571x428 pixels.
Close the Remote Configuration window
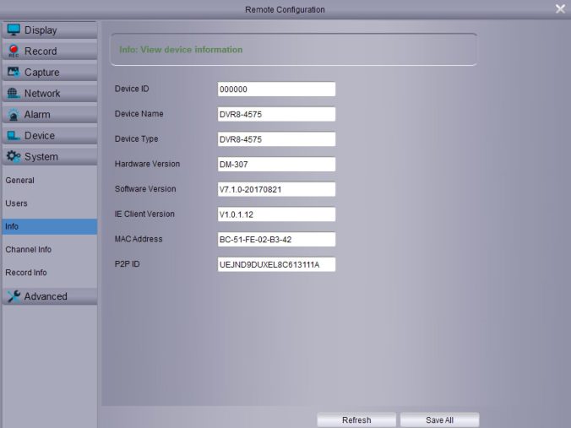[560, 8]
